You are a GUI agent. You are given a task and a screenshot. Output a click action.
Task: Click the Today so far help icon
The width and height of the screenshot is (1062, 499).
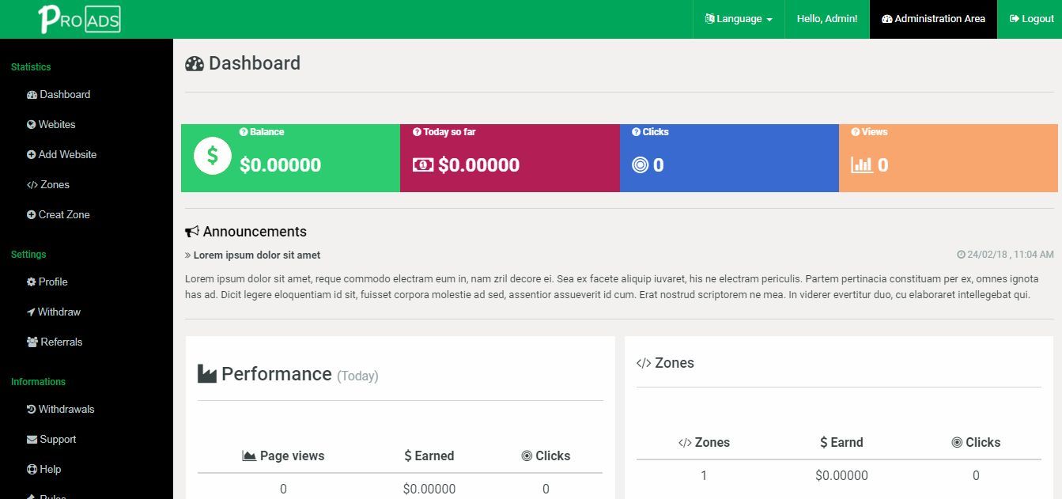tap(417, 132)
